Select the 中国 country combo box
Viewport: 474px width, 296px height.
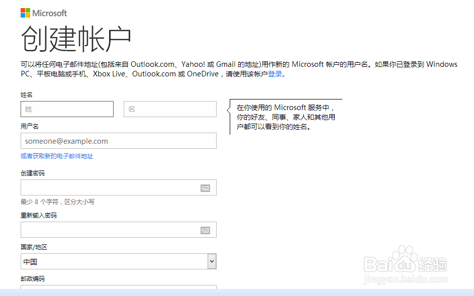coord(119,261)
